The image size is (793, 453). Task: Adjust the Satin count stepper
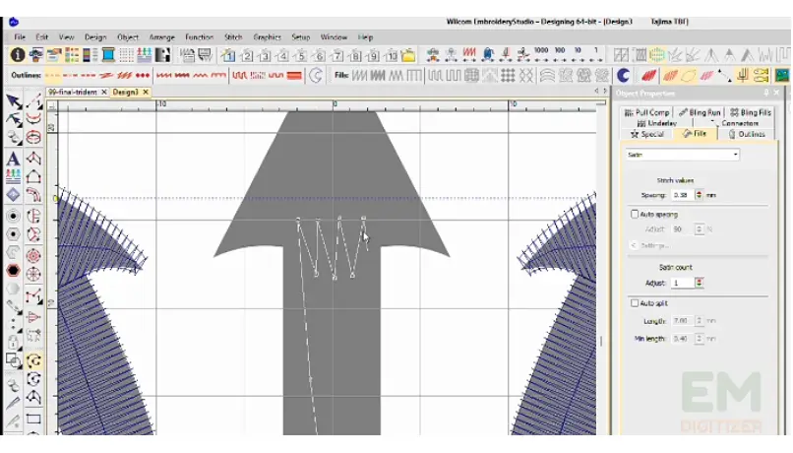coord(699,283)
